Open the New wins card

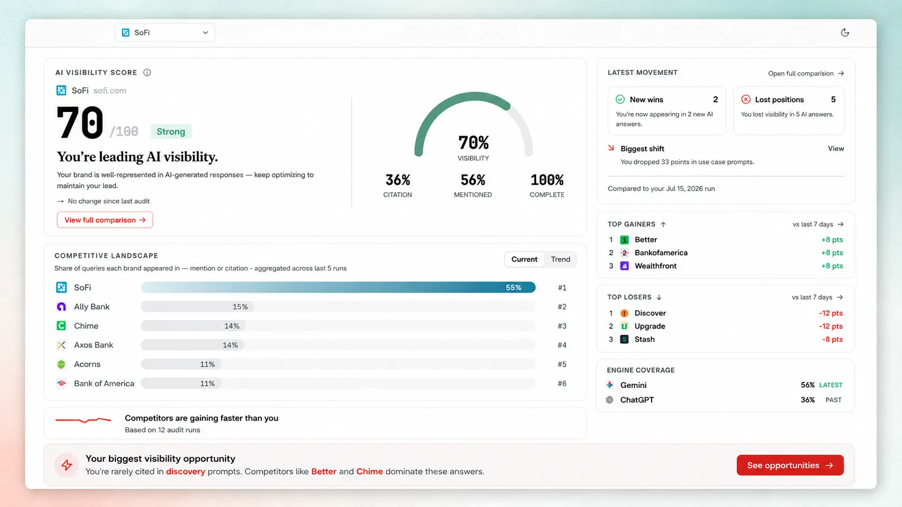click(x=667, y=110)
